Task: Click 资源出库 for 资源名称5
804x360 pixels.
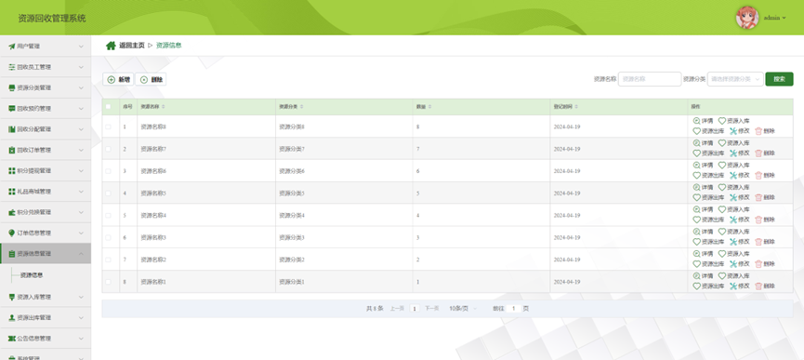Action: click(708, 197)
